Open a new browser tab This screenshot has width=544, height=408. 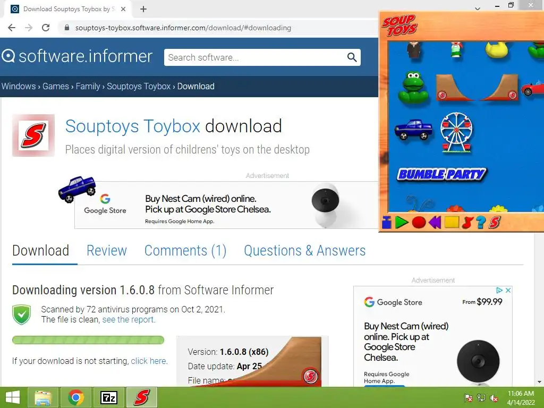coord(143,9)
